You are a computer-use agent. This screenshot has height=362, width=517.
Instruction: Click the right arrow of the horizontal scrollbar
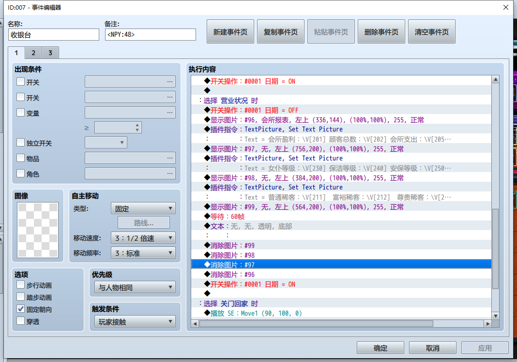(x=487, y=324)
